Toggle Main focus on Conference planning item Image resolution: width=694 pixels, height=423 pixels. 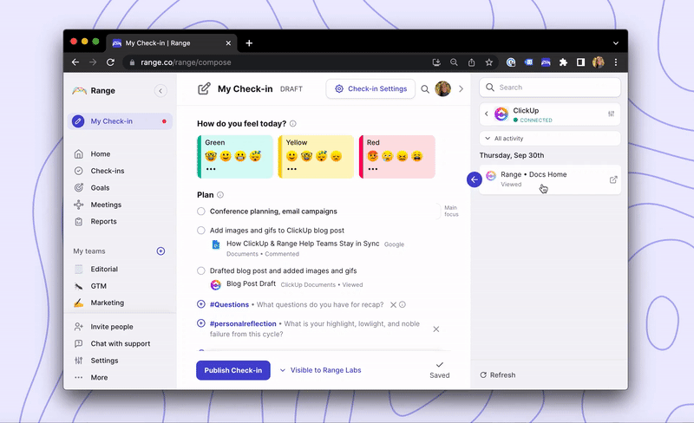pos(451,211)
